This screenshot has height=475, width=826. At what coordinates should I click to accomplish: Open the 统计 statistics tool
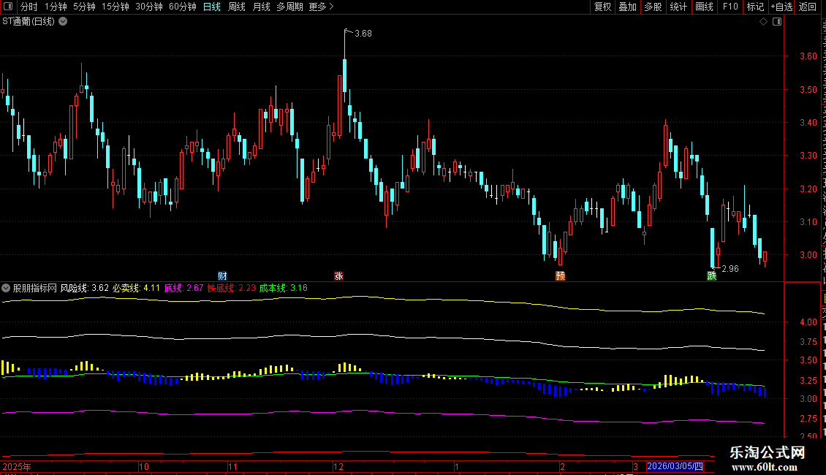[x=678, y=7]
